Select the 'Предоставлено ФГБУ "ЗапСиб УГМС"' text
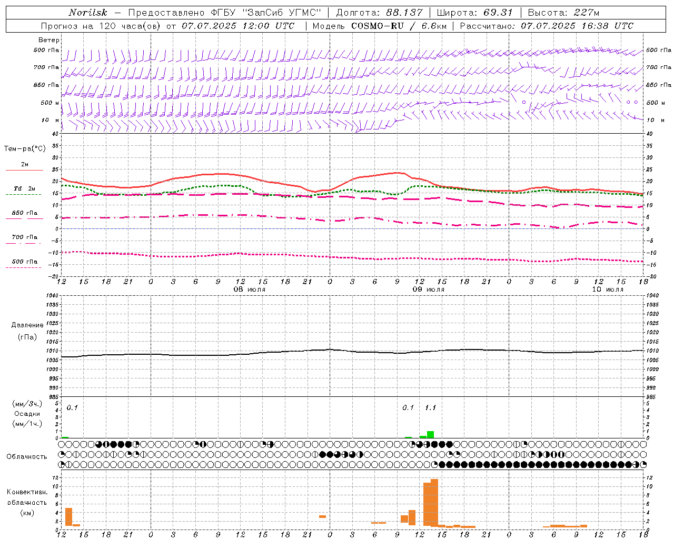Screen dimensions: 674x539 point(224,13)
